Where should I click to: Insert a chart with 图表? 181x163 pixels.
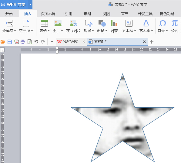(x=114, y=23)
